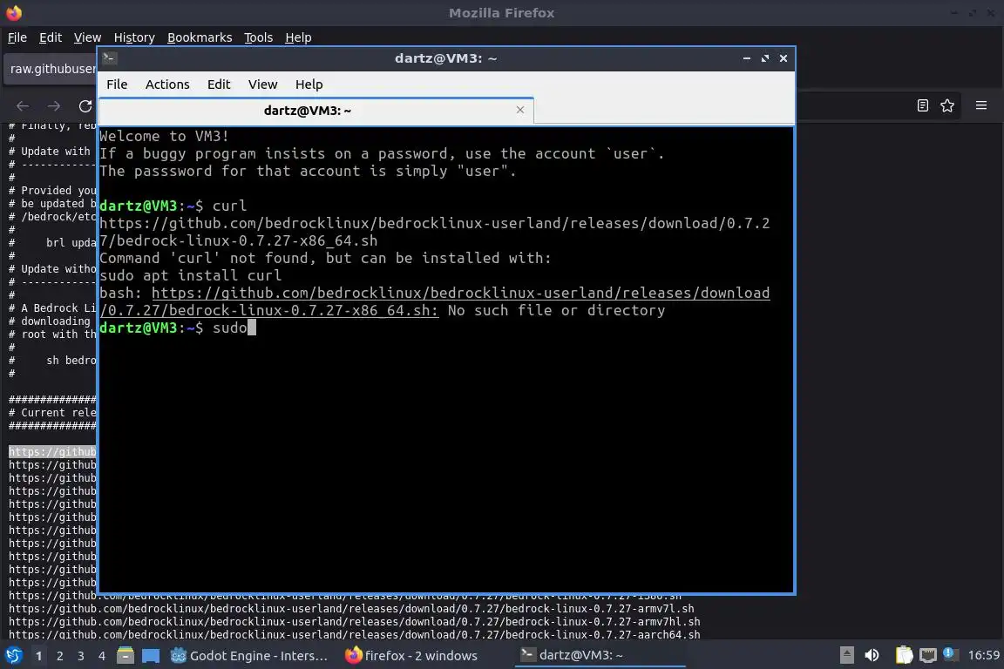The width and height of the screenshot is (1004, 669).
Task: Open the update notifier tray icon
Action: pyautogui.click(x=950, y=654)
